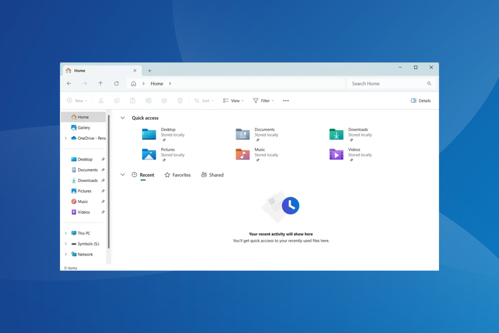The height and width of the screenshot is (333, 499).
Task: Go back with the back arrow
Action: pyautogui.click(x=69, y=84)
